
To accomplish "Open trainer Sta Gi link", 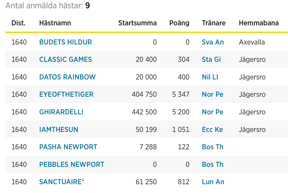I will pos(211,60).
